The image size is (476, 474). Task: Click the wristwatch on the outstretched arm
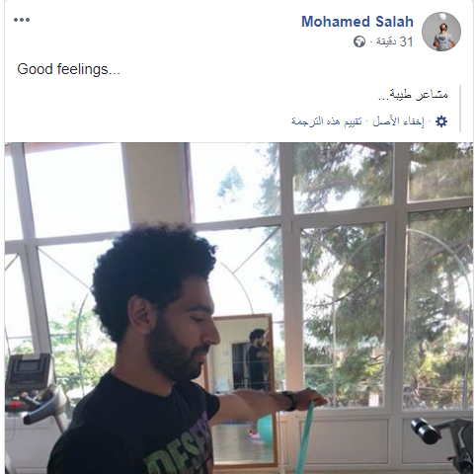(289, 401)
